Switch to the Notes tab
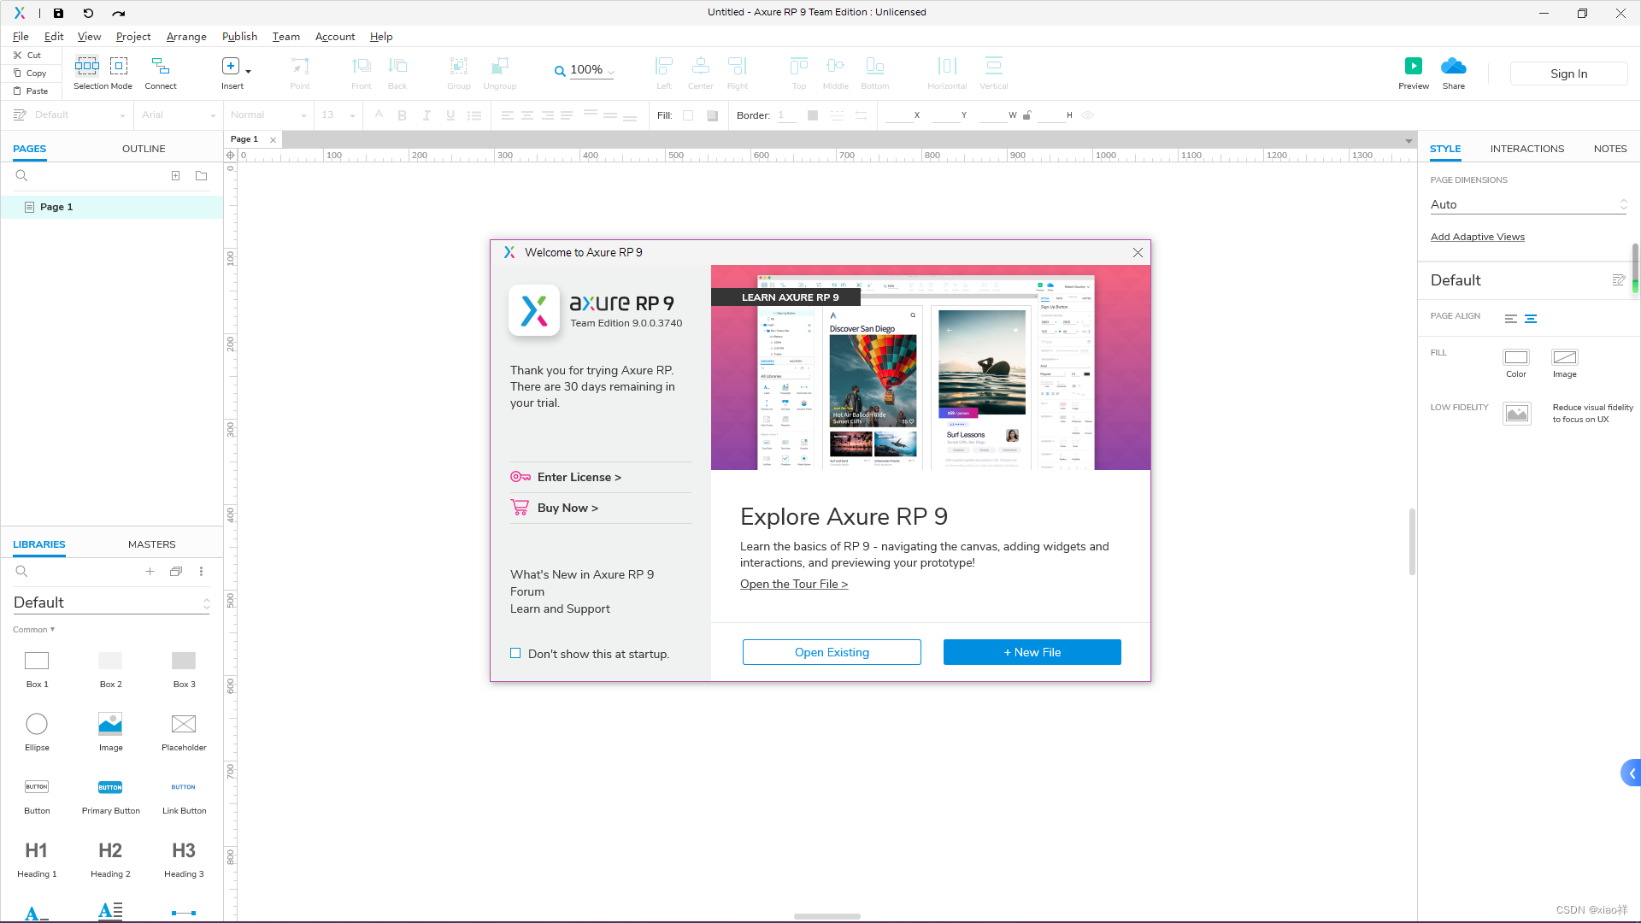Viewport: 1641px width, 923px height. (1610, 149)
